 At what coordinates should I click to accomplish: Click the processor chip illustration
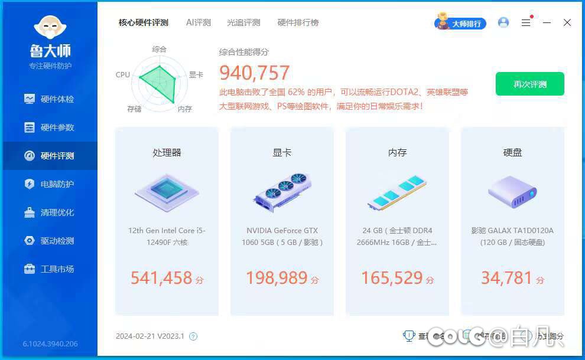(x=167, y=192)
